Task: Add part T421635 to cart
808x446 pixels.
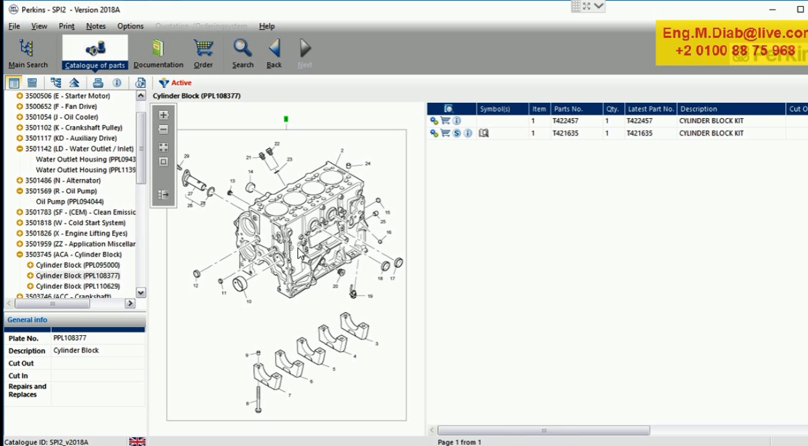Action: (x=445, y=133)
